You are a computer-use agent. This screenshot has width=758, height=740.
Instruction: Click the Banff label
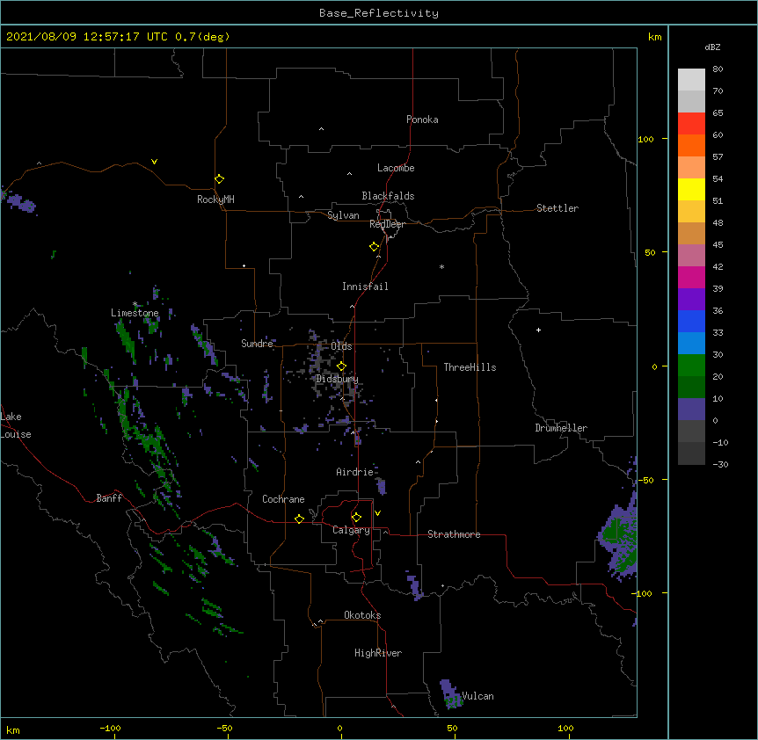(x=109, y=498)
